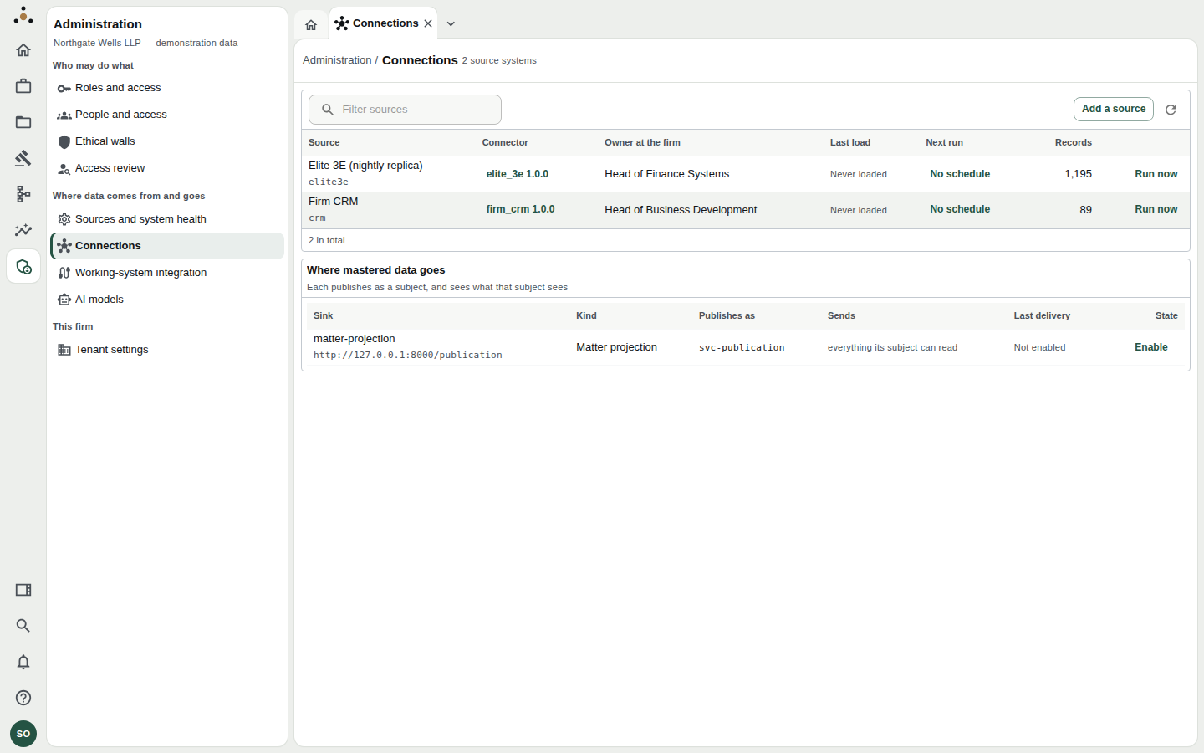Click the Firm CRM source name
The width and height of the screenshot is (1204, 753).
coord(333,202)
